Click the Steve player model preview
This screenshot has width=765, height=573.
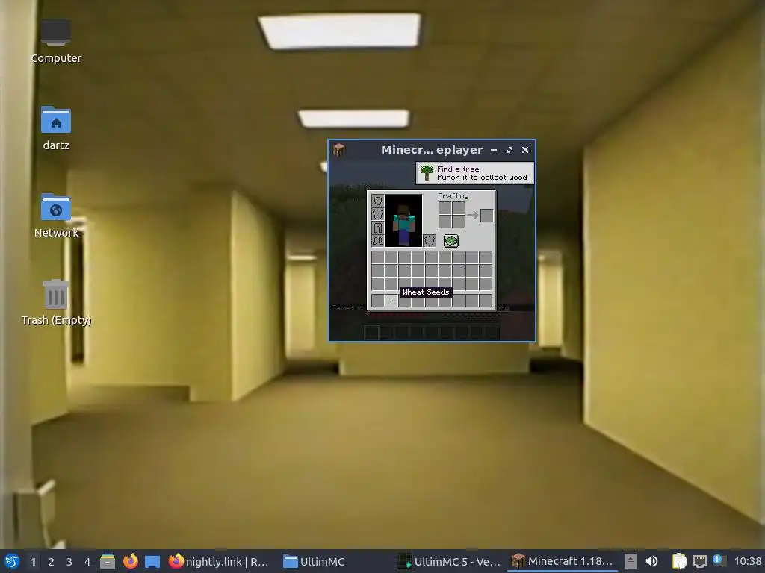point(403,221)
